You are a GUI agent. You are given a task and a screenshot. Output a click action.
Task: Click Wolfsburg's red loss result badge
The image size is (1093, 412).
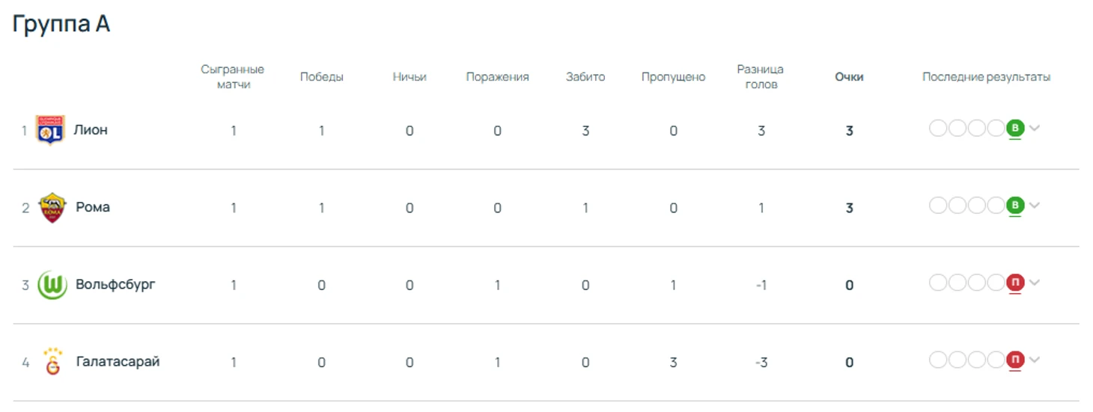[1015, 283]
